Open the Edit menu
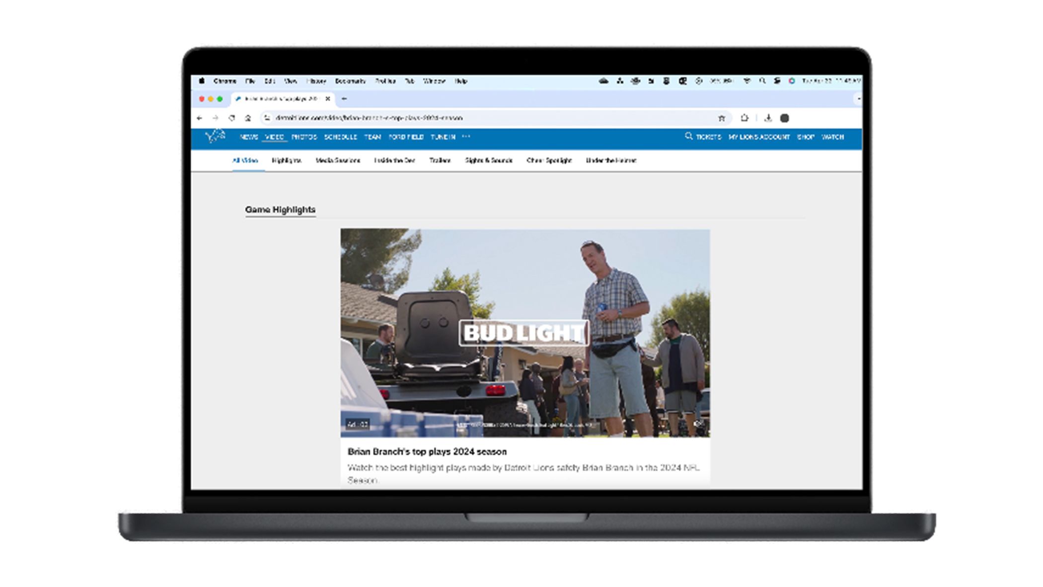 point(270,81)
